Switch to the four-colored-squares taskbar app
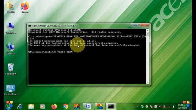The image size is (196, 110). tap(100, 106)
